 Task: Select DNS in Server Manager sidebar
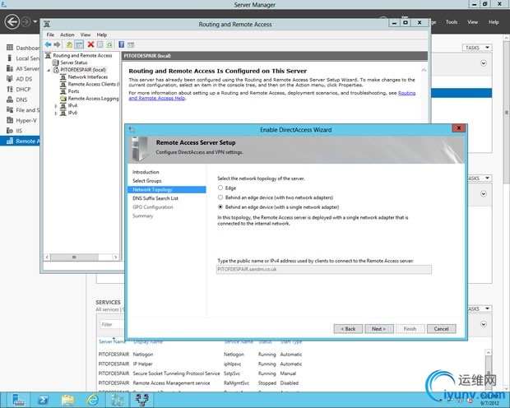pyautogui.click(x=21, y=100)
